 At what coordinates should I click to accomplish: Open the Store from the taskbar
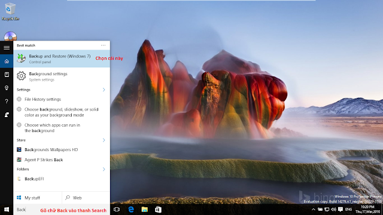[158, 210]
